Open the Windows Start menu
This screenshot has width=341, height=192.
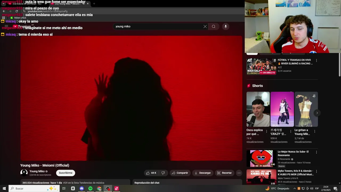[x=4, y=189]
